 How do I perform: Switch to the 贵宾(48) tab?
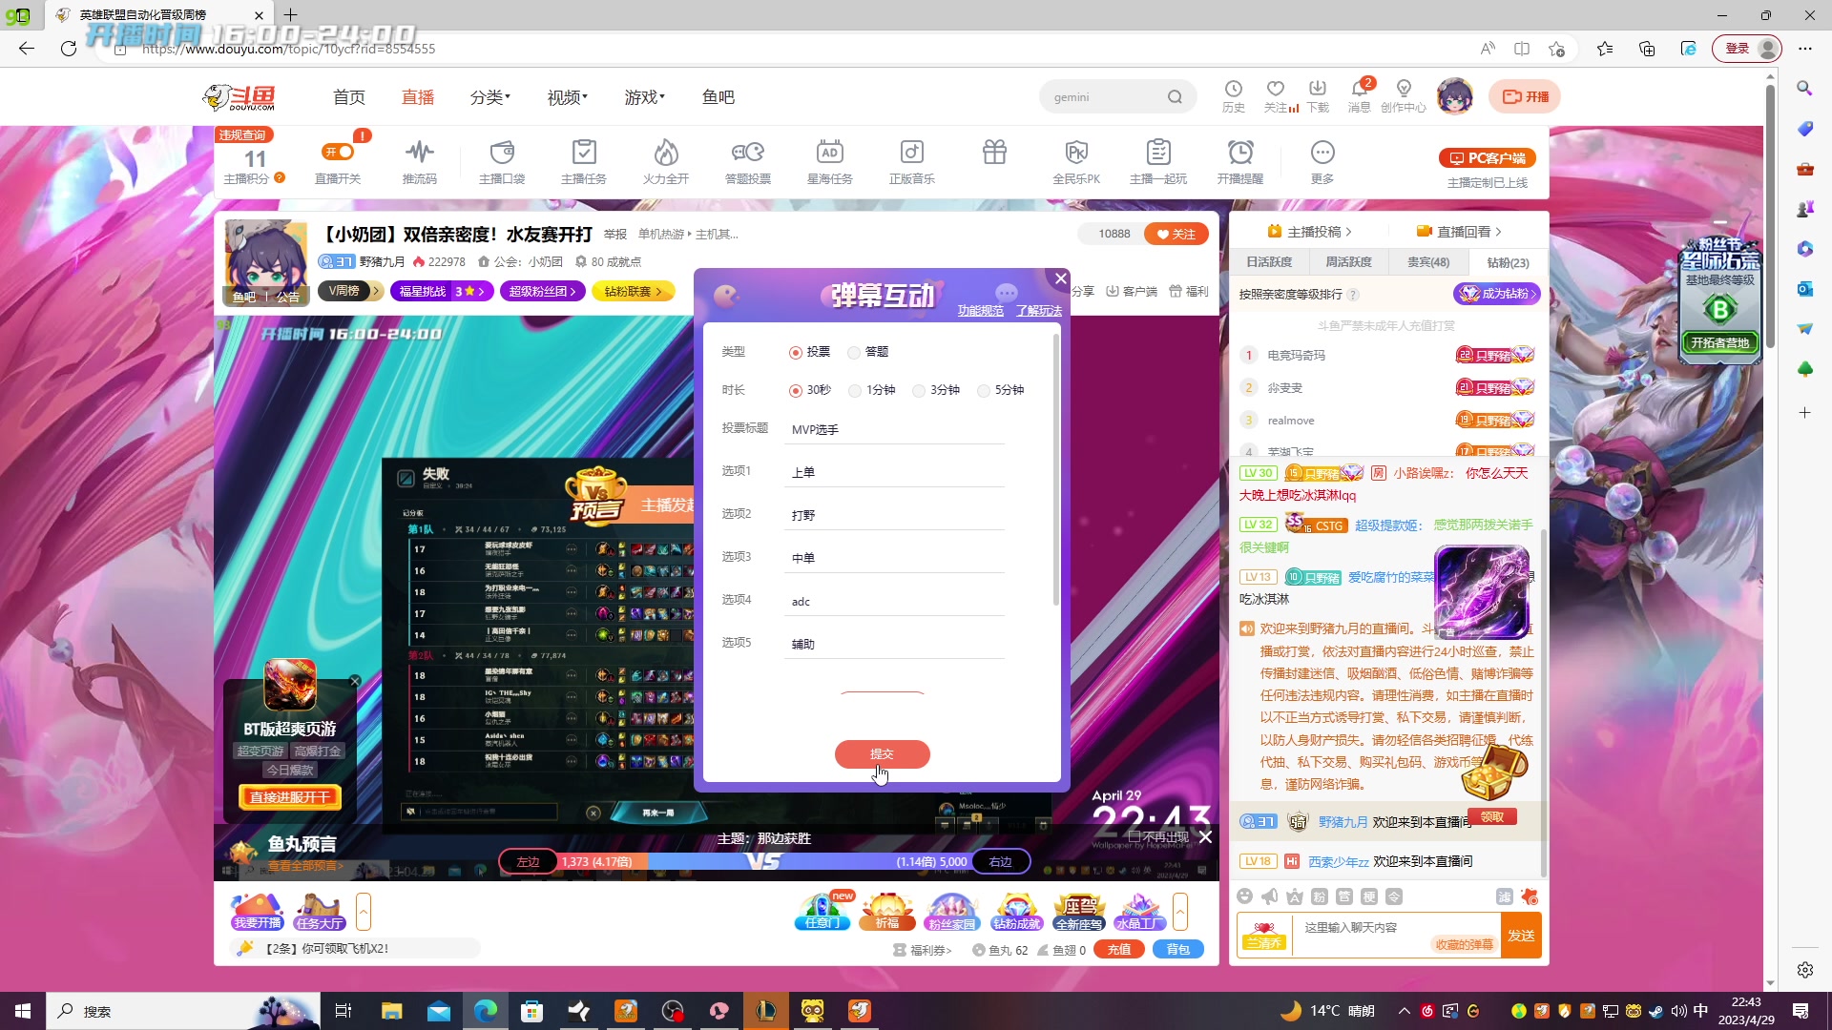[1427, 261]
